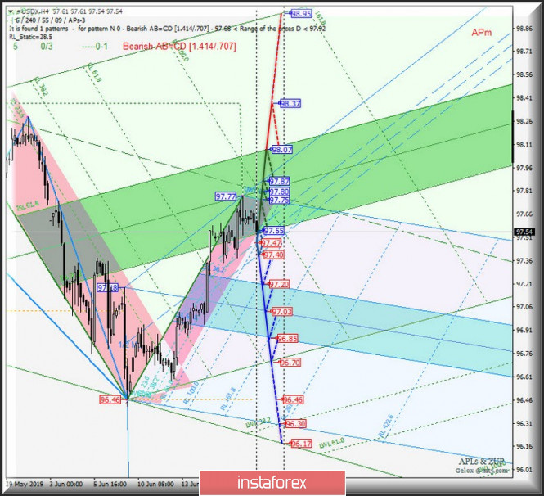Click the 96.85 red price label
544x496 pixels.
click(287, 339)
